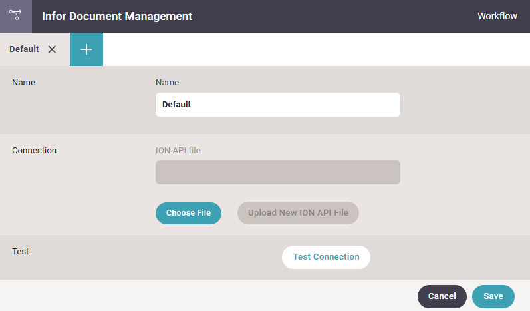
Task: Click the empty footer area left of Cancel
Action: coord(209,296)
